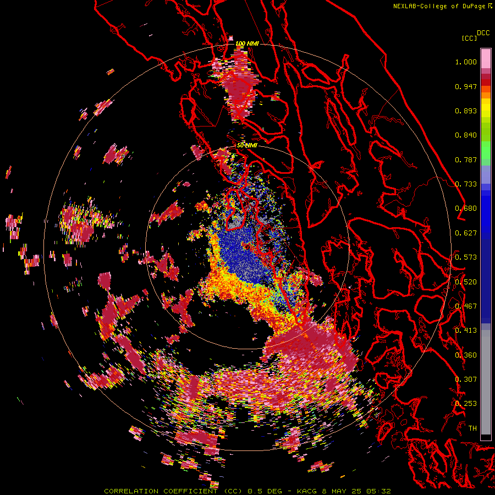
Task: Click the pink top segment of color bar
Action: point(486,58)
